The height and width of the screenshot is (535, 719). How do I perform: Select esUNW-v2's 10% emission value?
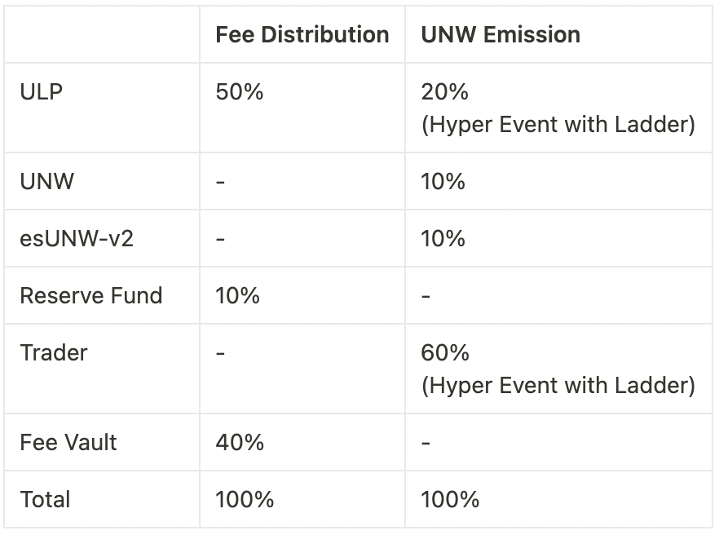[443, 238]
